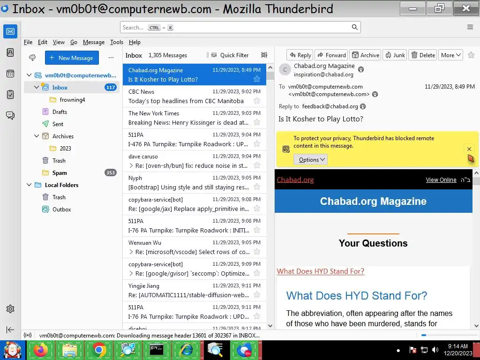Collapse the Inbox folder
The height and width of the screenshot is (360, 480).
37,87
